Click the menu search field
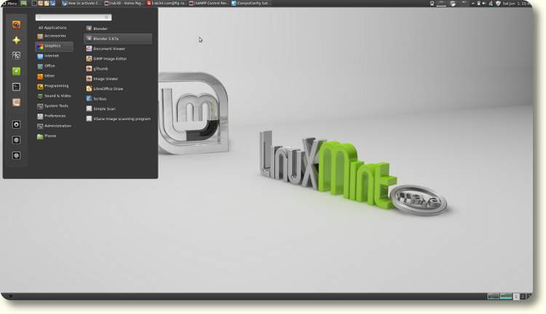 click(73, 17)
